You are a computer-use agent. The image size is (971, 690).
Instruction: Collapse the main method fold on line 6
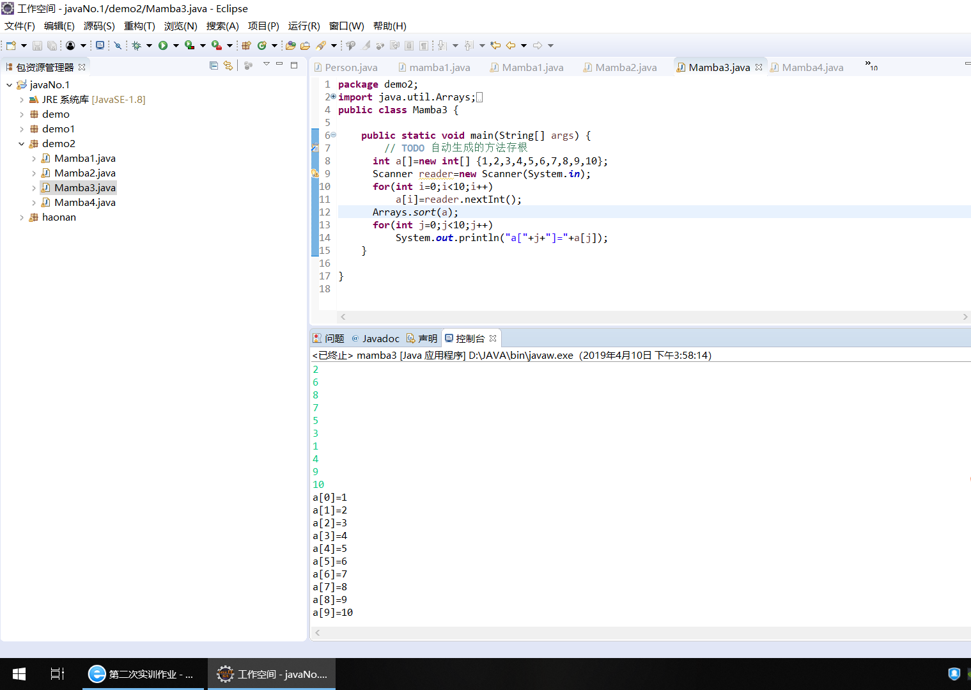[333, 135]
